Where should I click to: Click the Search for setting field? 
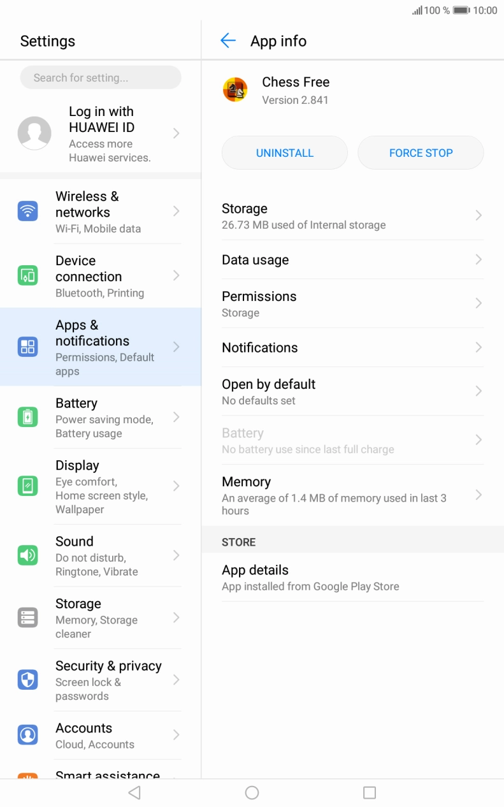click(x=101, y=78)
